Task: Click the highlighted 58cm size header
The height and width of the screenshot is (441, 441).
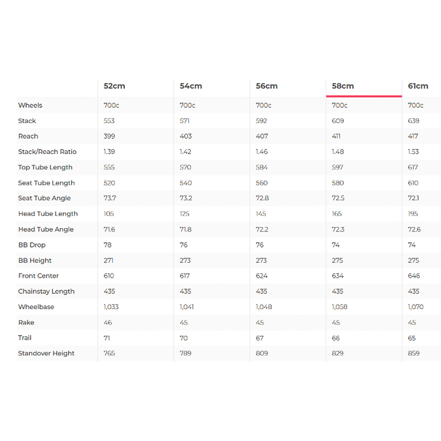Action: point(343,86)
